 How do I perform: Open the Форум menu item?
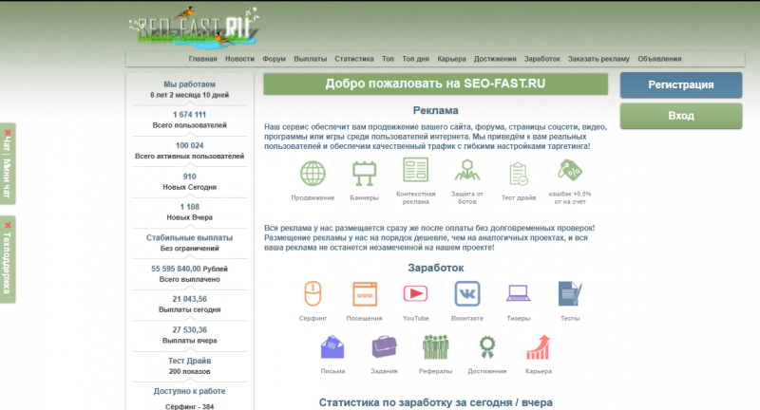(274, 59)
